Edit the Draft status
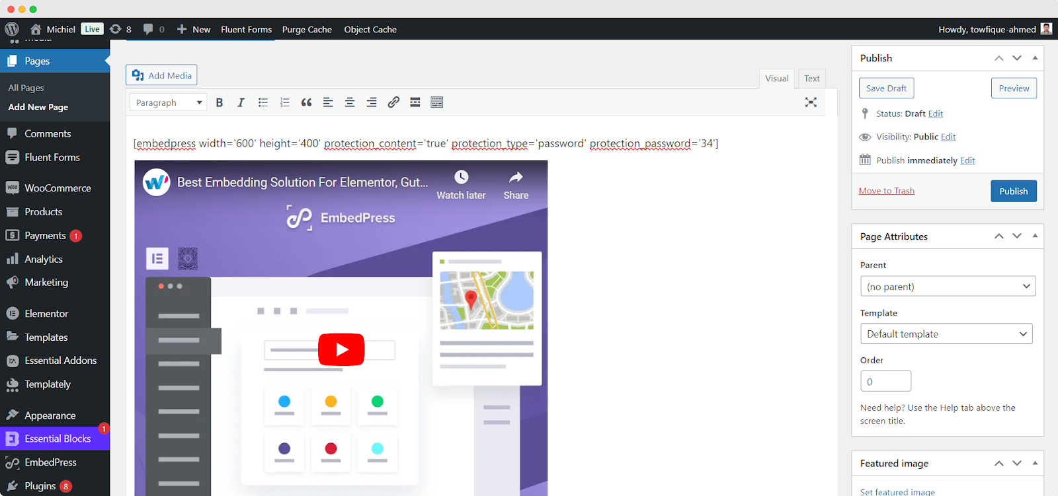This screenshot has width=1058, height=496. pyautogui.click(x=935, y=114)
